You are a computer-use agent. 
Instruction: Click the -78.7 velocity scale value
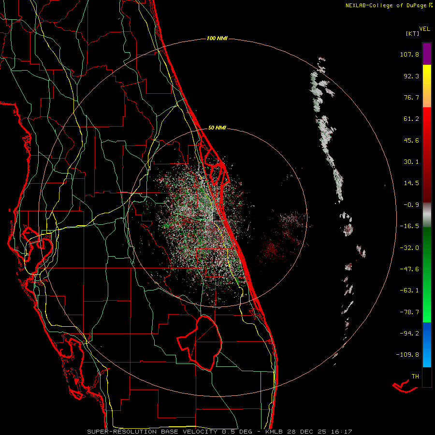pyautogui.click(x=409, y=312)
